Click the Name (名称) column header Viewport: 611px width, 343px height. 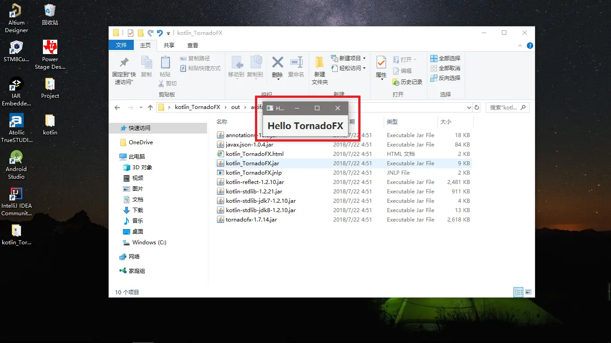click(222, 121)
